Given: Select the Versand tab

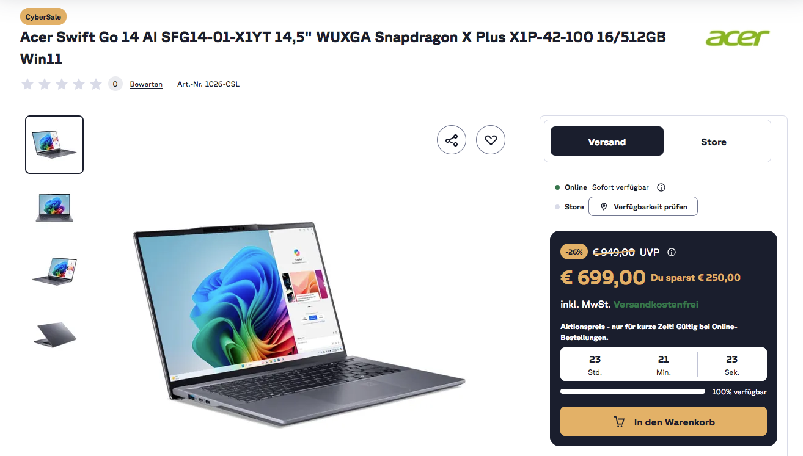Looking at the screenshot, I should [607, 142].
